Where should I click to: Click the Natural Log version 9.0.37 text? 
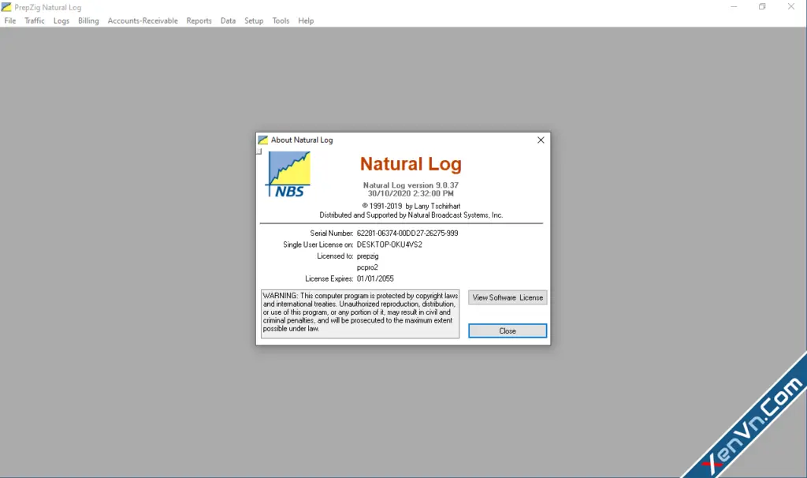click(x=411, y=185)
